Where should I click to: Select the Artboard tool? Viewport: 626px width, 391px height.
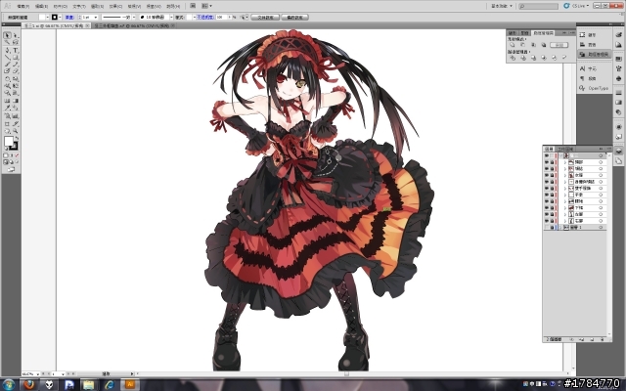click(x=7, y=124)
